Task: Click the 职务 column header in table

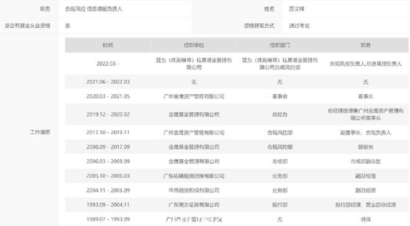Action: point(365,45)
